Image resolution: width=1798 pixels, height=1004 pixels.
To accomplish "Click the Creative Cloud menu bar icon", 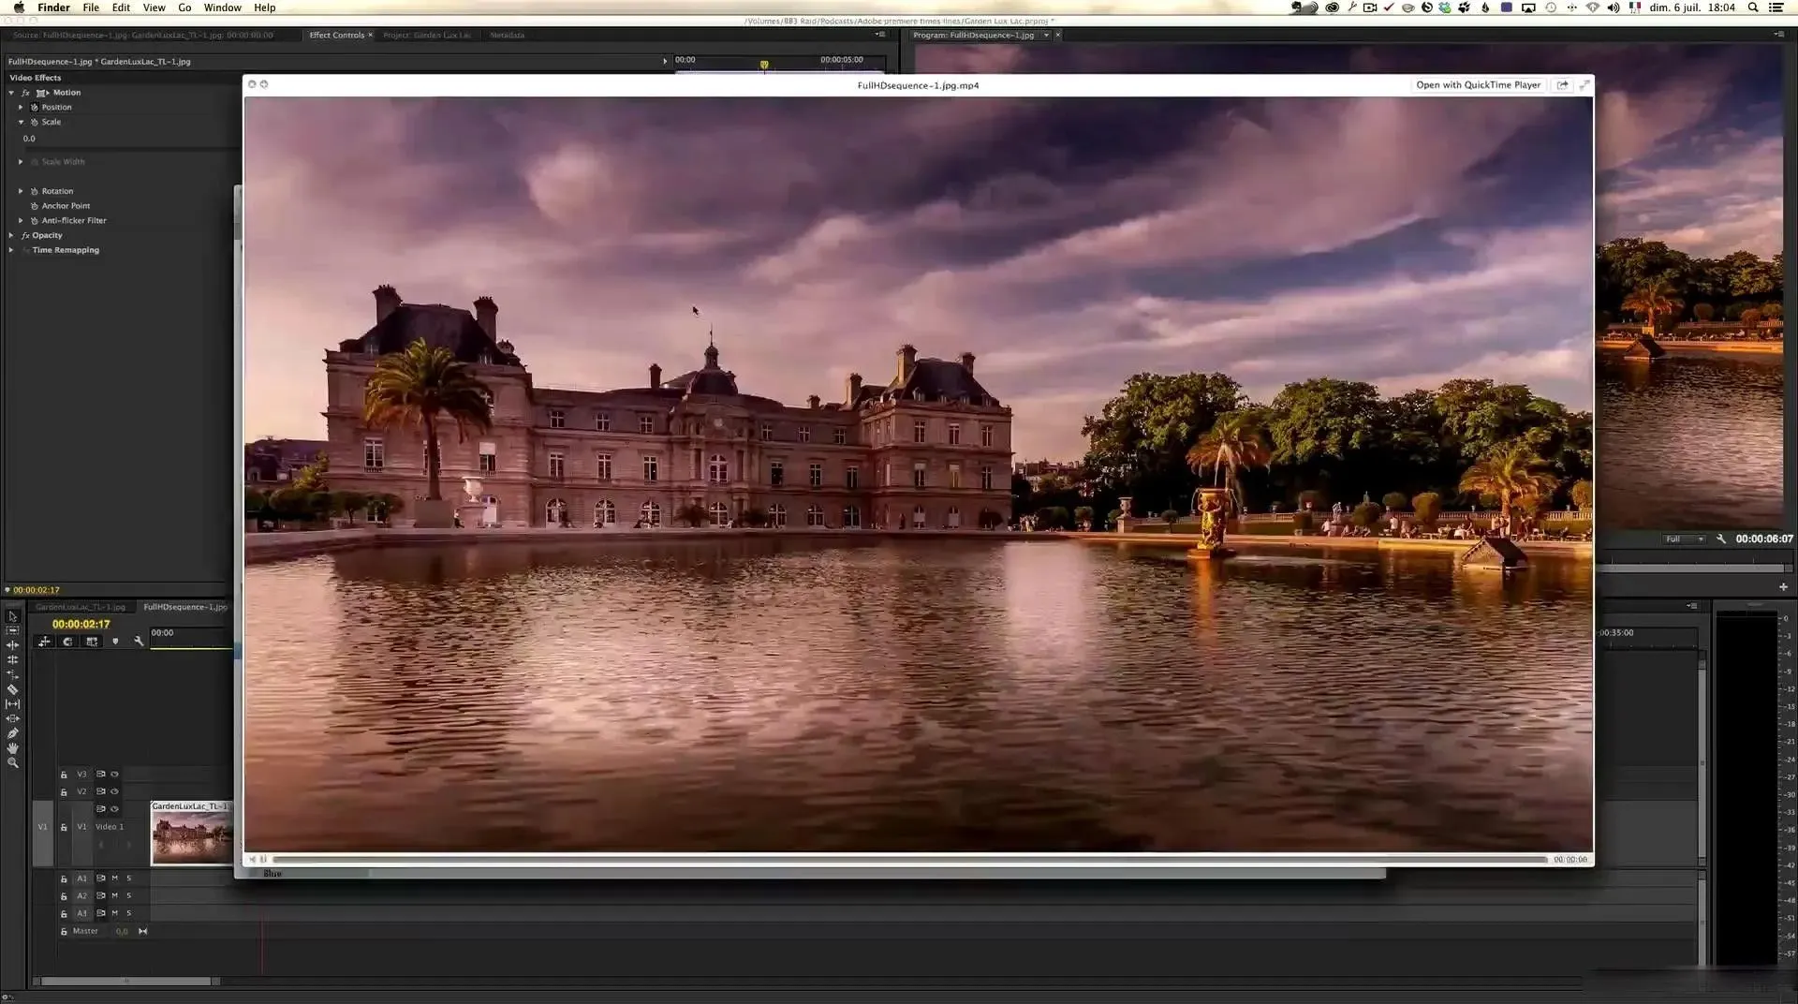I will [1332, 7].
